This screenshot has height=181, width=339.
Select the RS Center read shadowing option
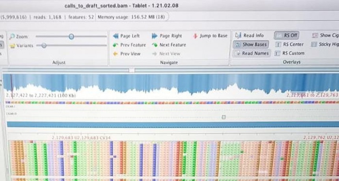click(289, 44)
